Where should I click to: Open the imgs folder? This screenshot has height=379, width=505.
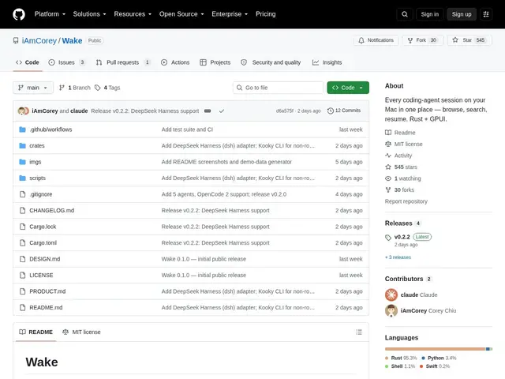tap(35, 162)
